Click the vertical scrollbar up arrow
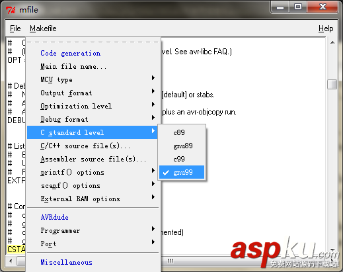 [332, 42]
